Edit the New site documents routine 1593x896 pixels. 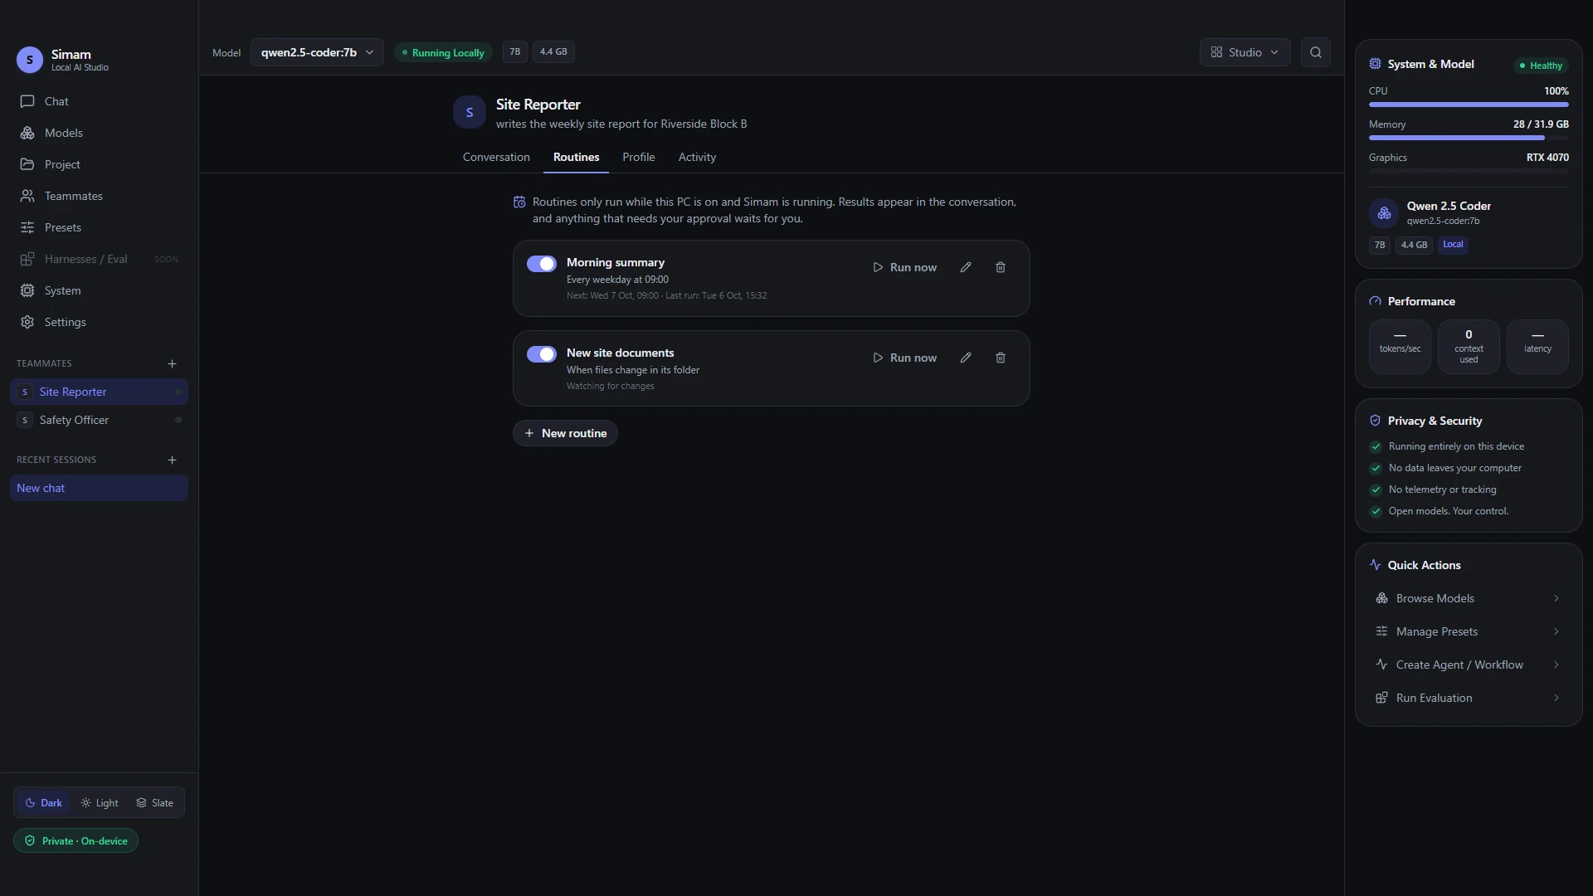pos(966,358)
